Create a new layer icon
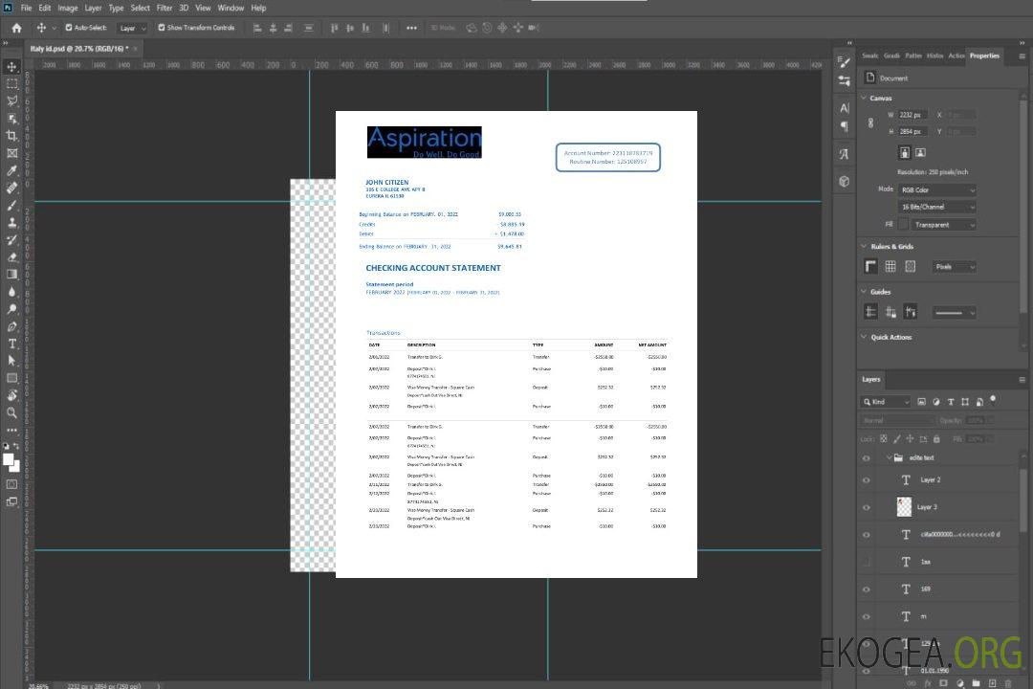Viewport: 1033px width, 689px height. pos(992,683)
